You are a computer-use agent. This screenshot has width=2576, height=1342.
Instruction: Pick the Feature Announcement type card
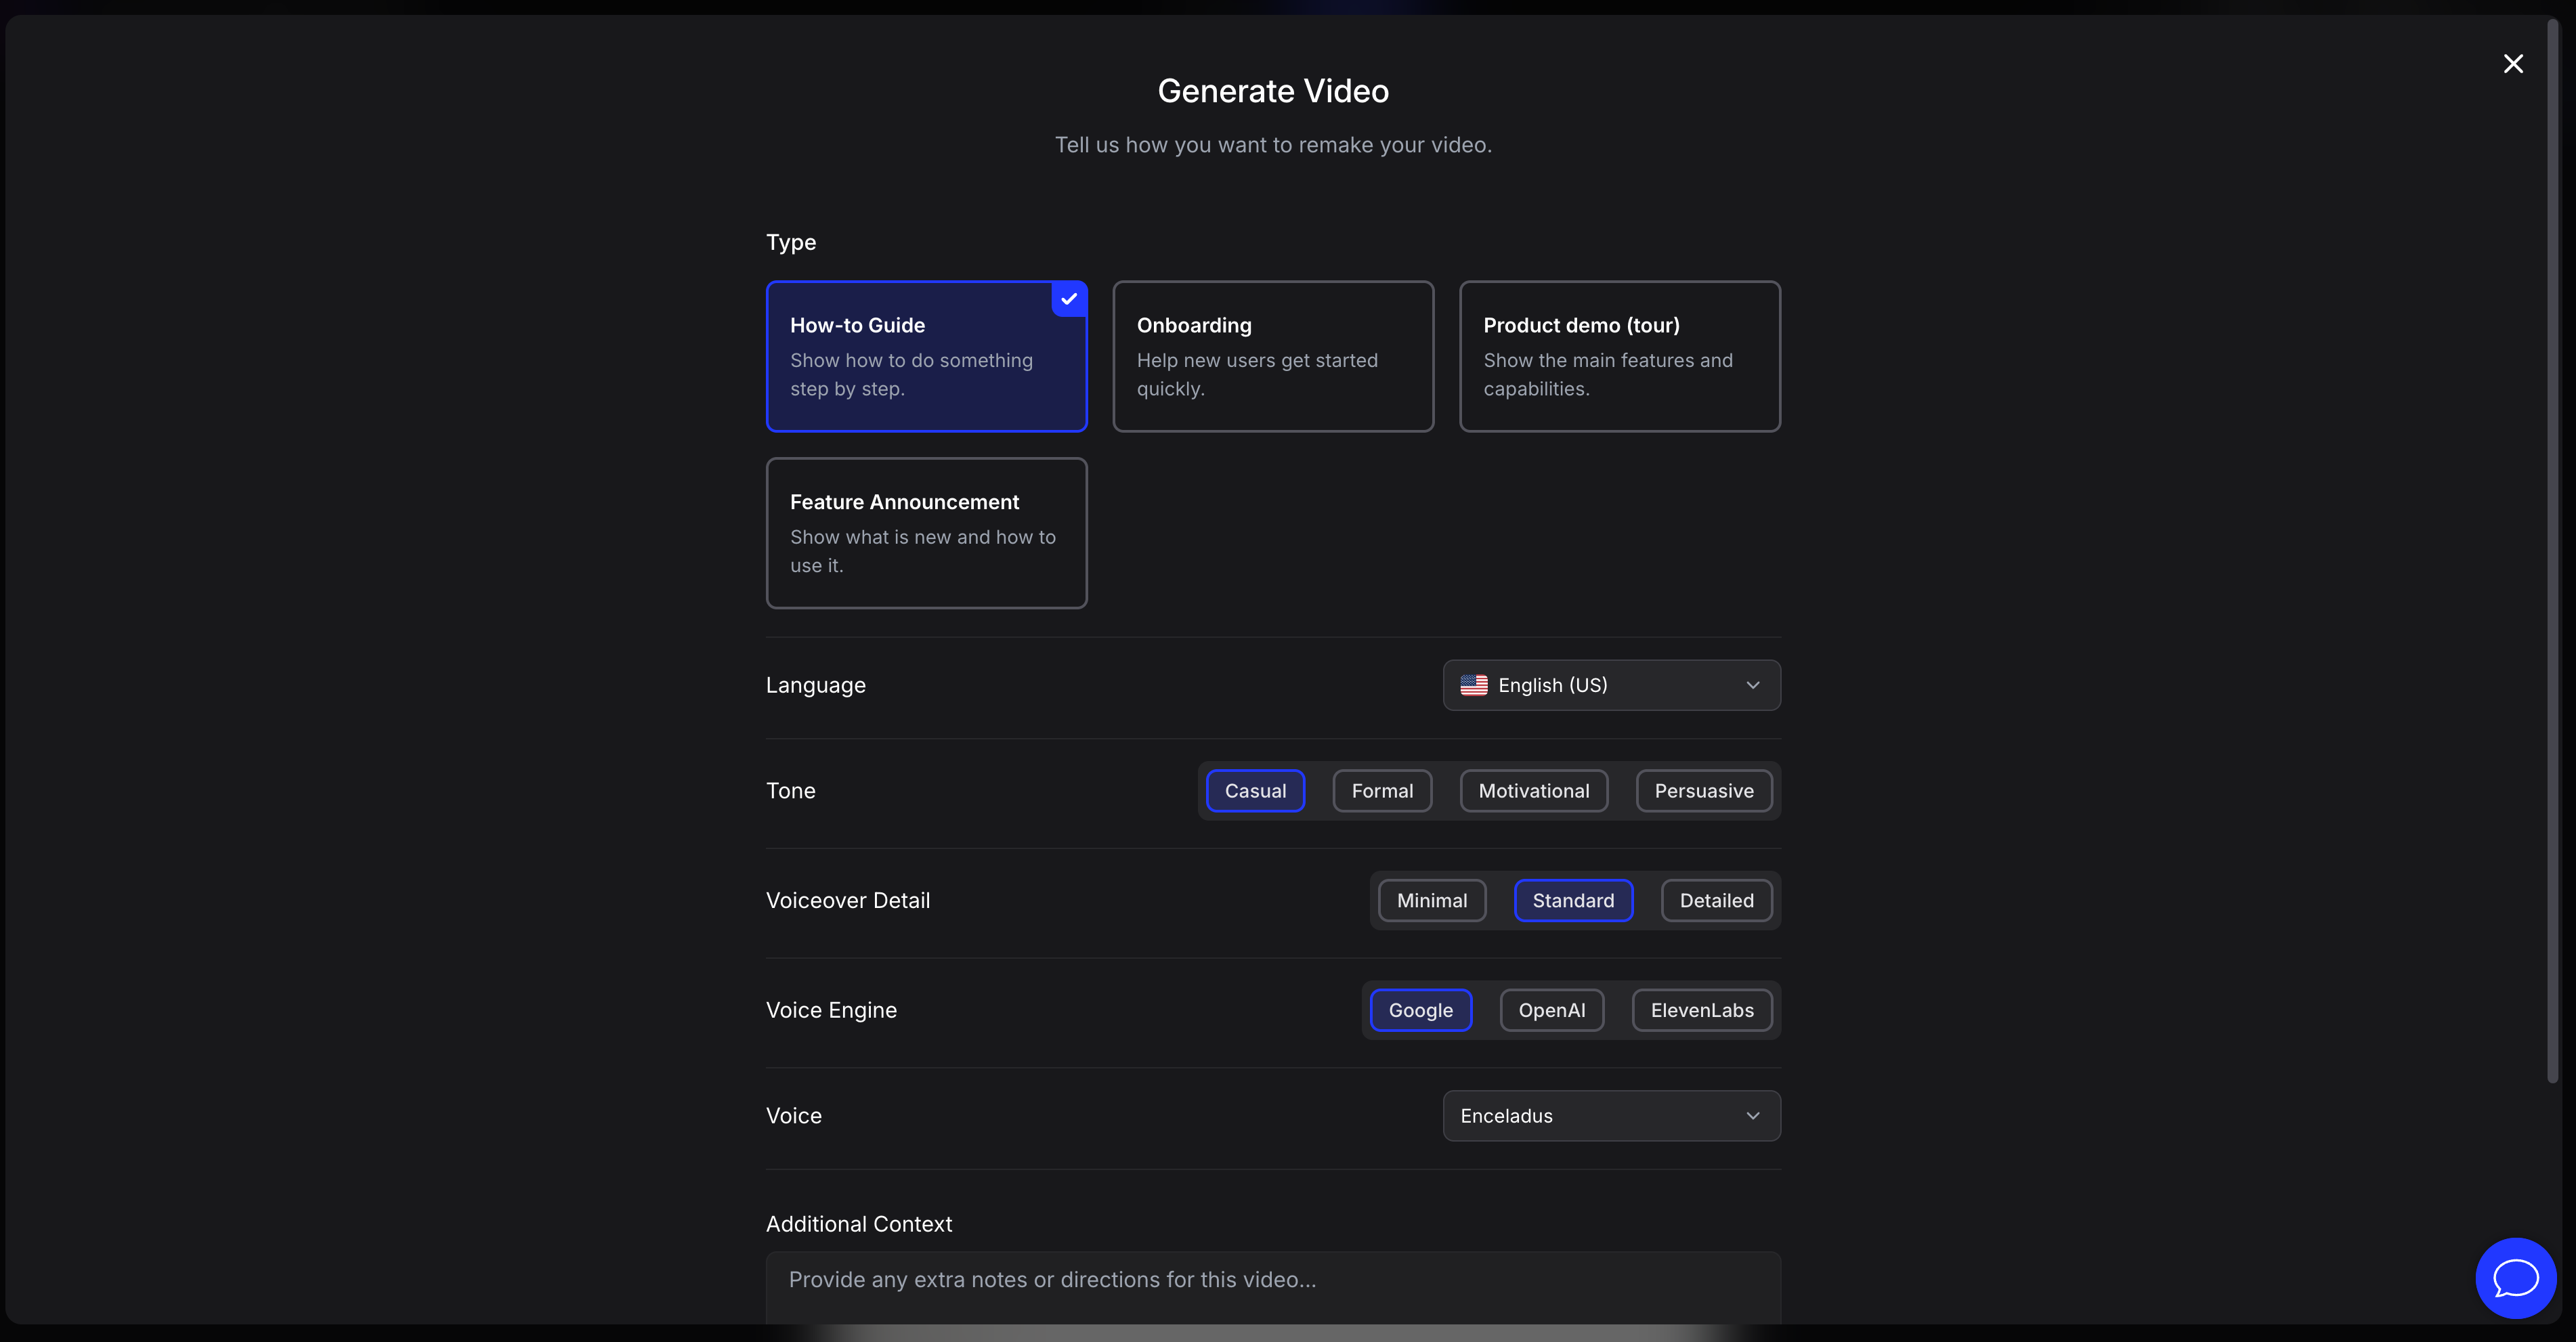tap(926, 533)
